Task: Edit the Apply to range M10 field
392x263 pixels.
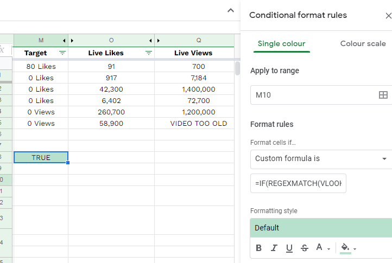Action: pos(315,95)
